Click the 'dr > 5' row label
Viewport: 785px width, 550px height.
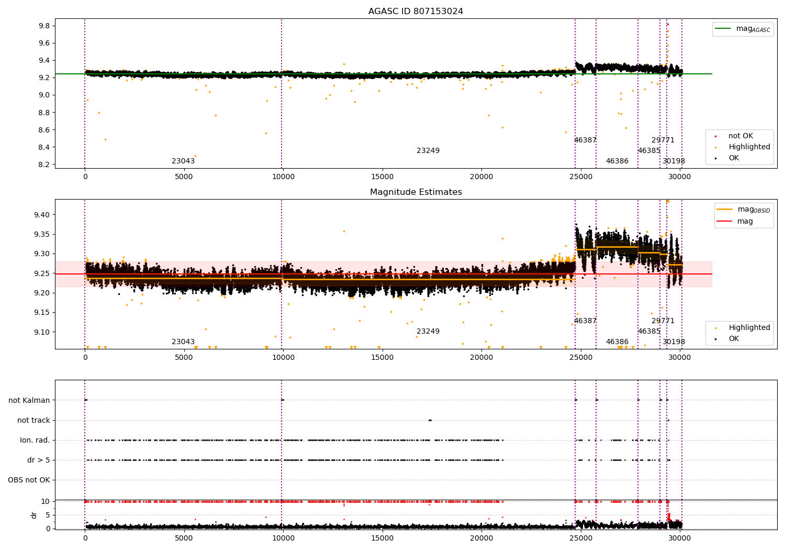(39, 460)
